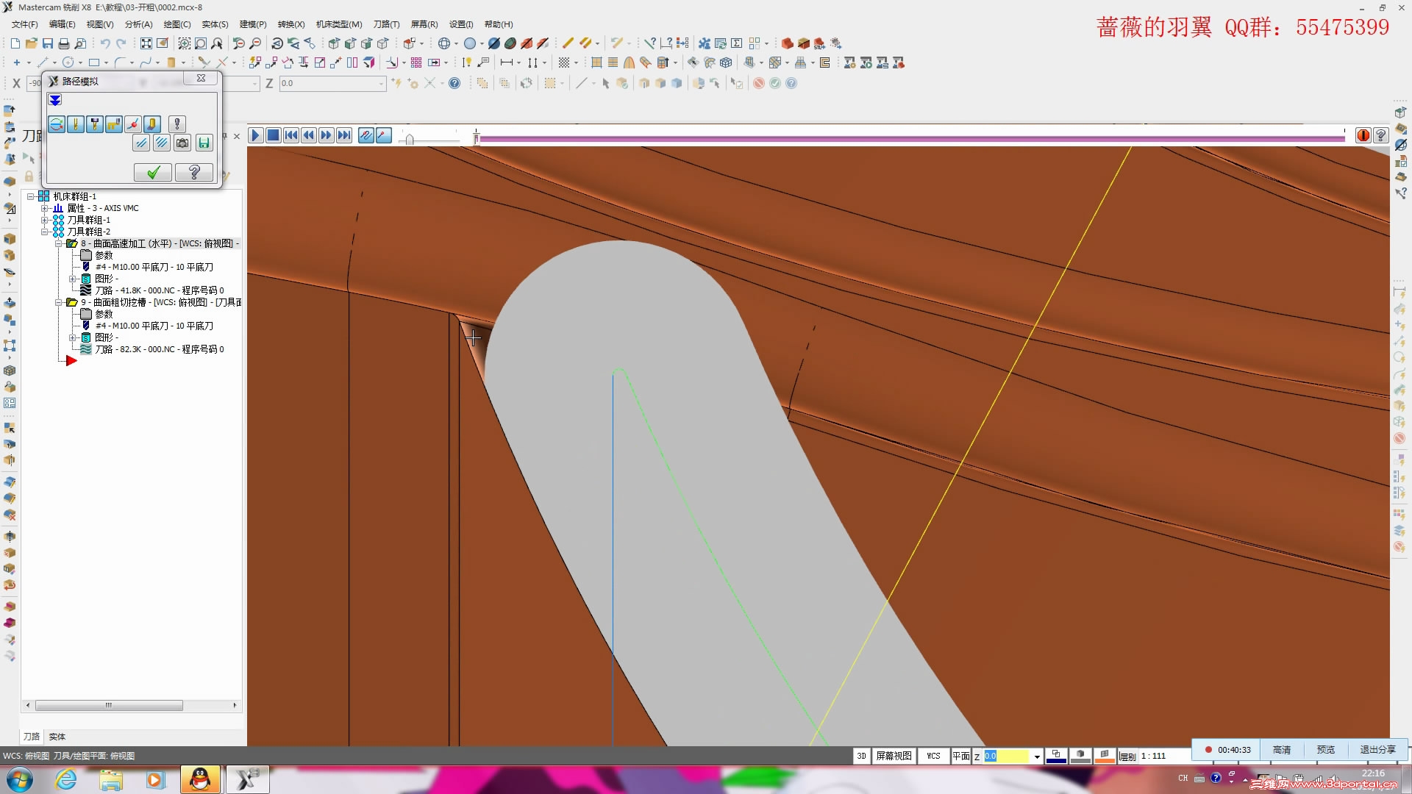The width and height of the screenshot is (1412, 794).
Task: Open the 刀路(T) menu
Action: [x=386, y=24]
